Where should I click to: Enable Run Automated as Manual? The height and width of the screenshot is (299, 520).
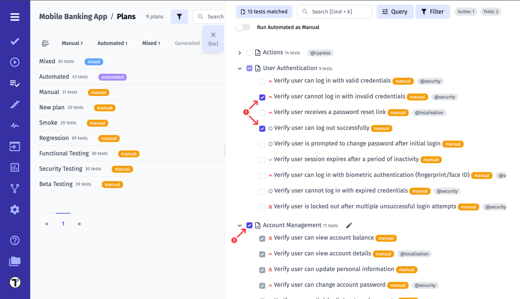coord(243,27)
